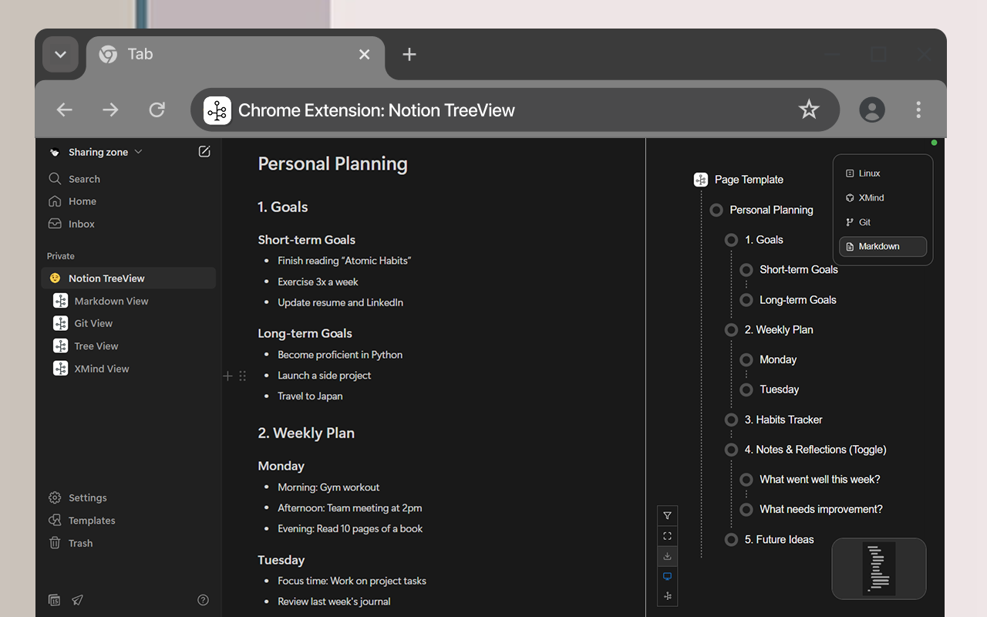
Task: Click the Notion TreeView icon in address bar
Action: (217, 110)
